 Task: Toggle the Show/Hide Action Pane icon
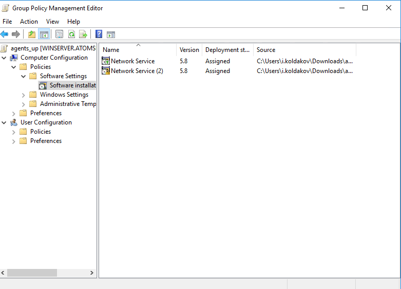click(x=110, y=34)
